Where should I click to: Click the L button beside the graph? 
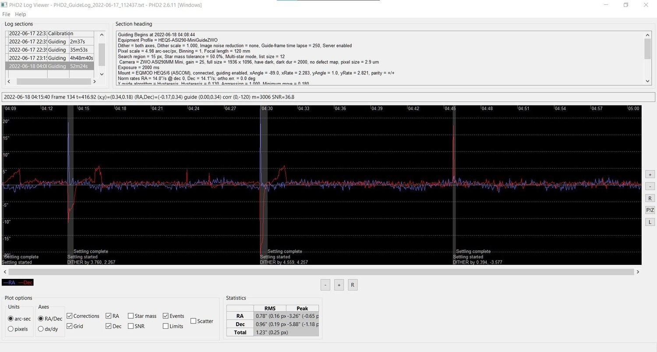point(650,222)
